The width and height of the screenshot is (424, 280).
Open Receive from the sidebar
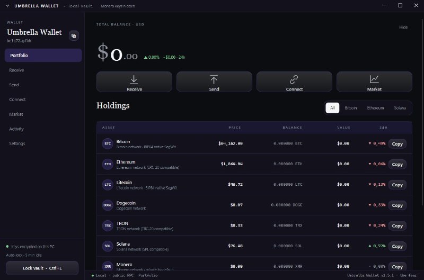coord(16,70)
